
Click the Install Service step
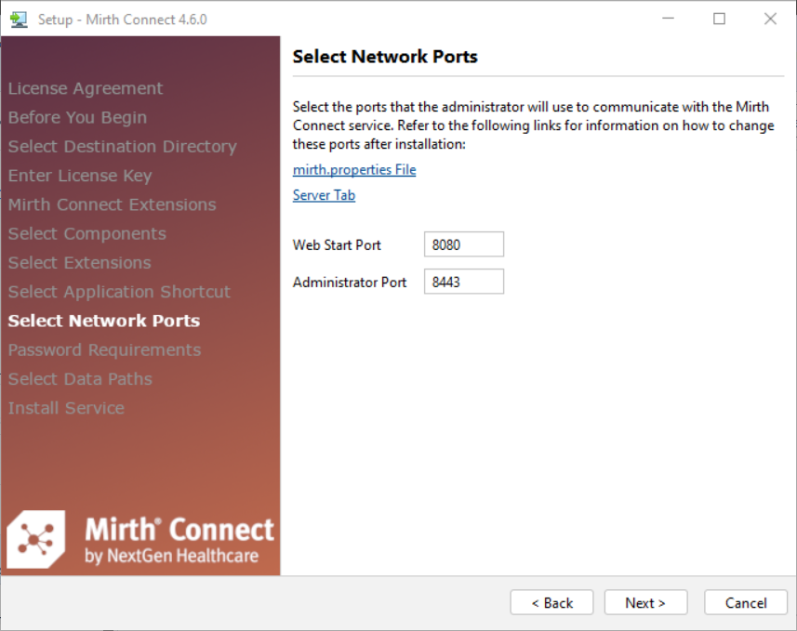[x=66, y=408]
